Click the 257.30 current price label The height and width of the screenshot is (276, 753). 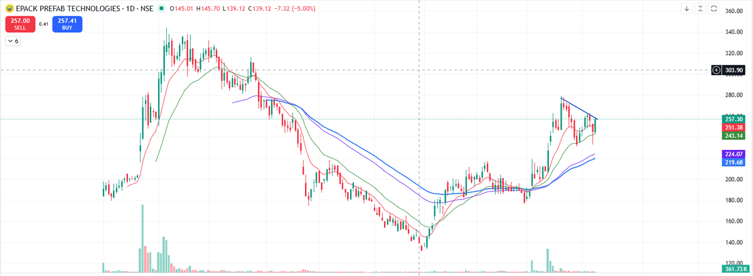click(734, 119)
